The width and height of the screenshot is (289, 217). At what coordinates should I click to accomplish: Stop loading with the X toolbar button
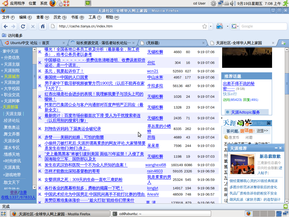point(33,26)
